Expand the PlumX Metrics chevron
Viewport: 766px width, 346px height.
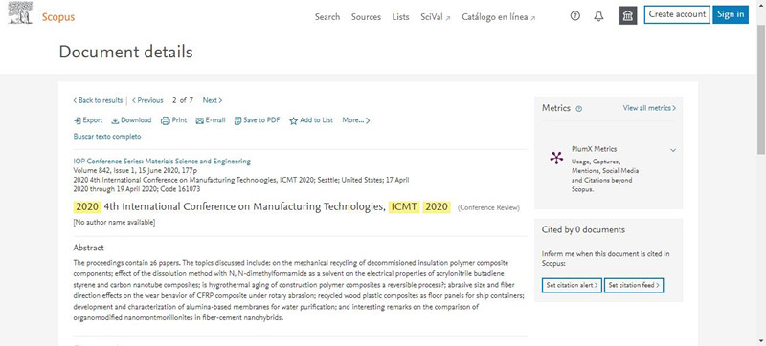click(x=673, y=150)
